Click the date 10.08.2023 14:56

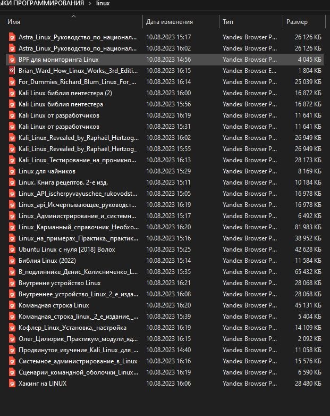[168, 60]
